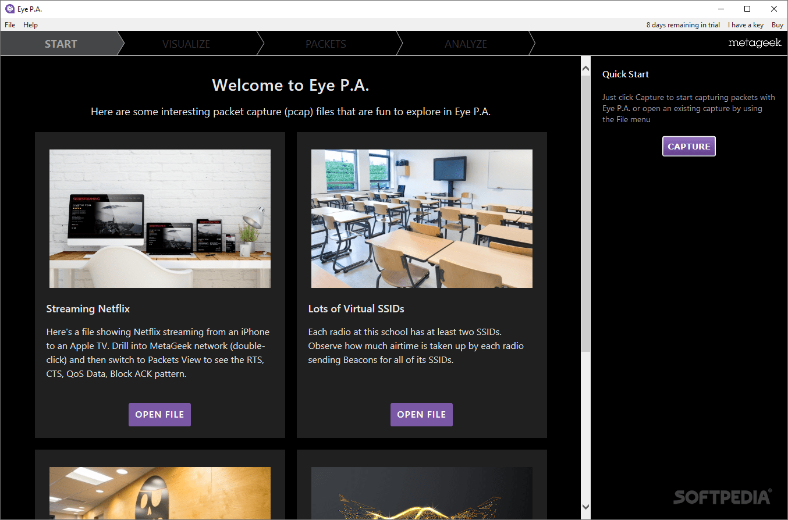Viewport: 788px width, 520px height.
Task: Open file for Streaming Netflix capture
Action: click(159, 415)
